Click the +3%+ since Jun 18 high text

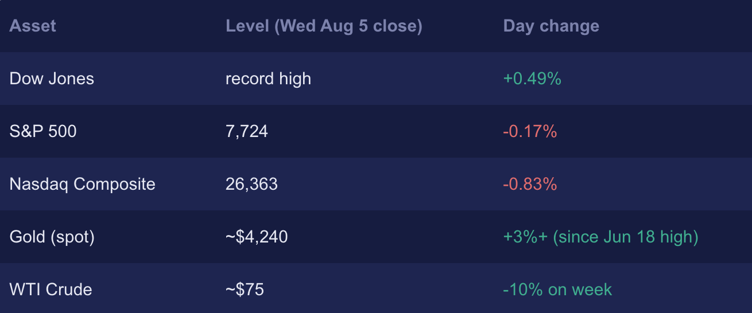click(x=601, y=237)
